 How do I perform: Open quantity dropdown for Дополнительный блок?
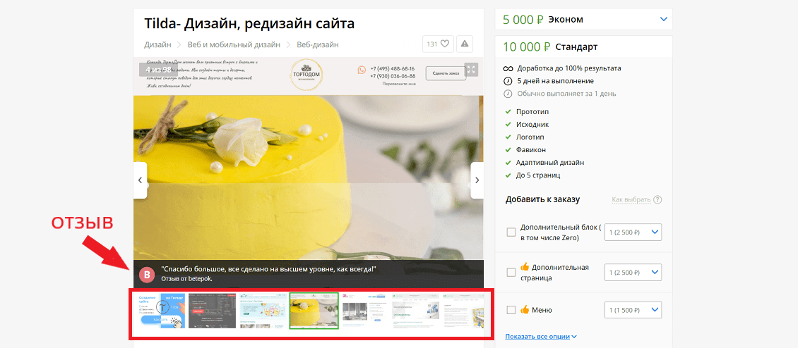[x=633, y=232]
